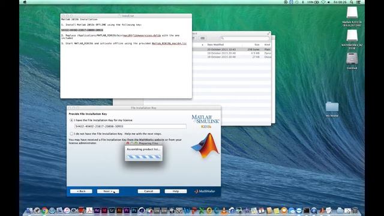The image size is (384, 216).
Task: Open Adobe Photoshop (Ps) in dock
Action: [x=134, y=211]
